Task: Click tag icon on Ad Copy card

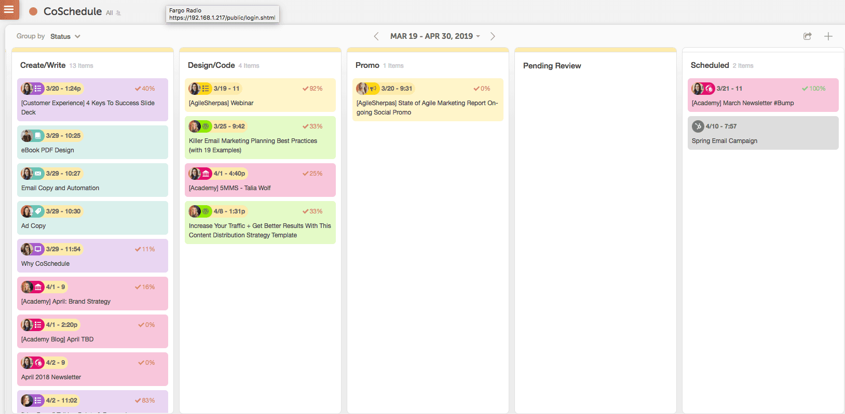Action: coord(38,211)
